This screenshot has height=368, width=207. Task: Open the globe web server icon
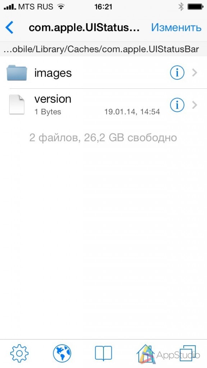pos(62,353)
